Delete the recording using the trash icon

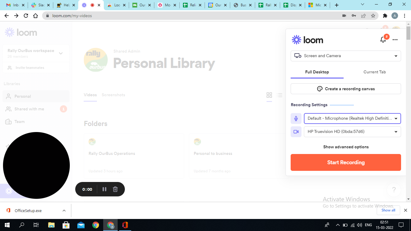click(x=115, y=189)
